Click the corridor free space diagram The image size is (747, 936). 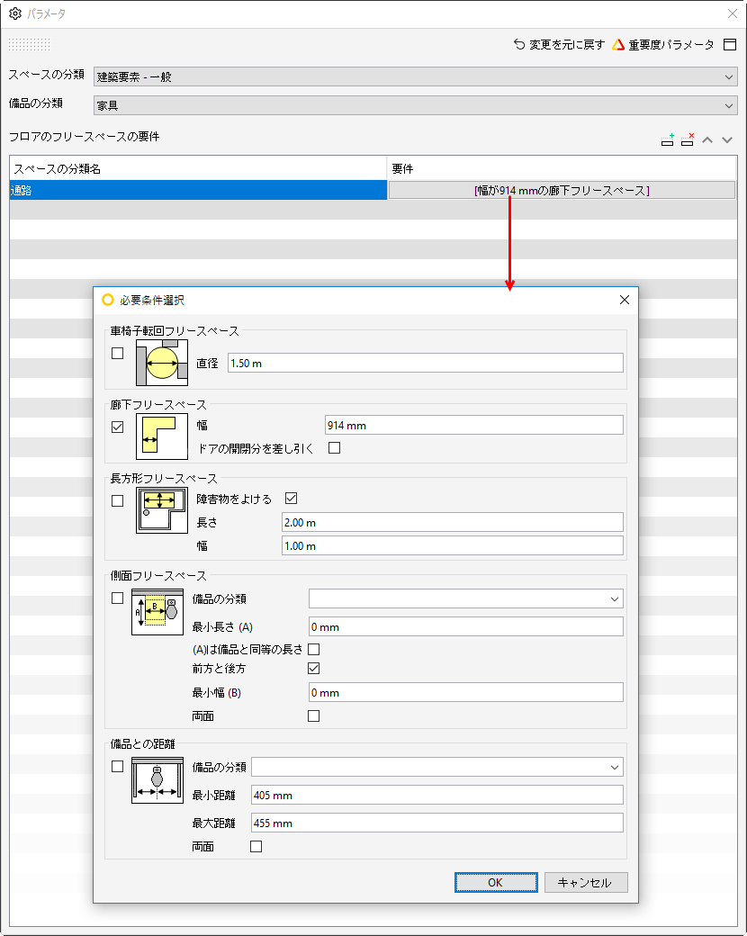[162, 436]
